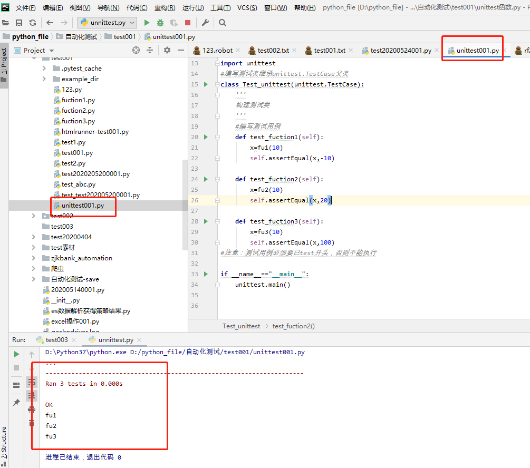Screen dimensions: 530x468
Task: Navigate forward with the right arrow icon
Action: pos(64,23)
